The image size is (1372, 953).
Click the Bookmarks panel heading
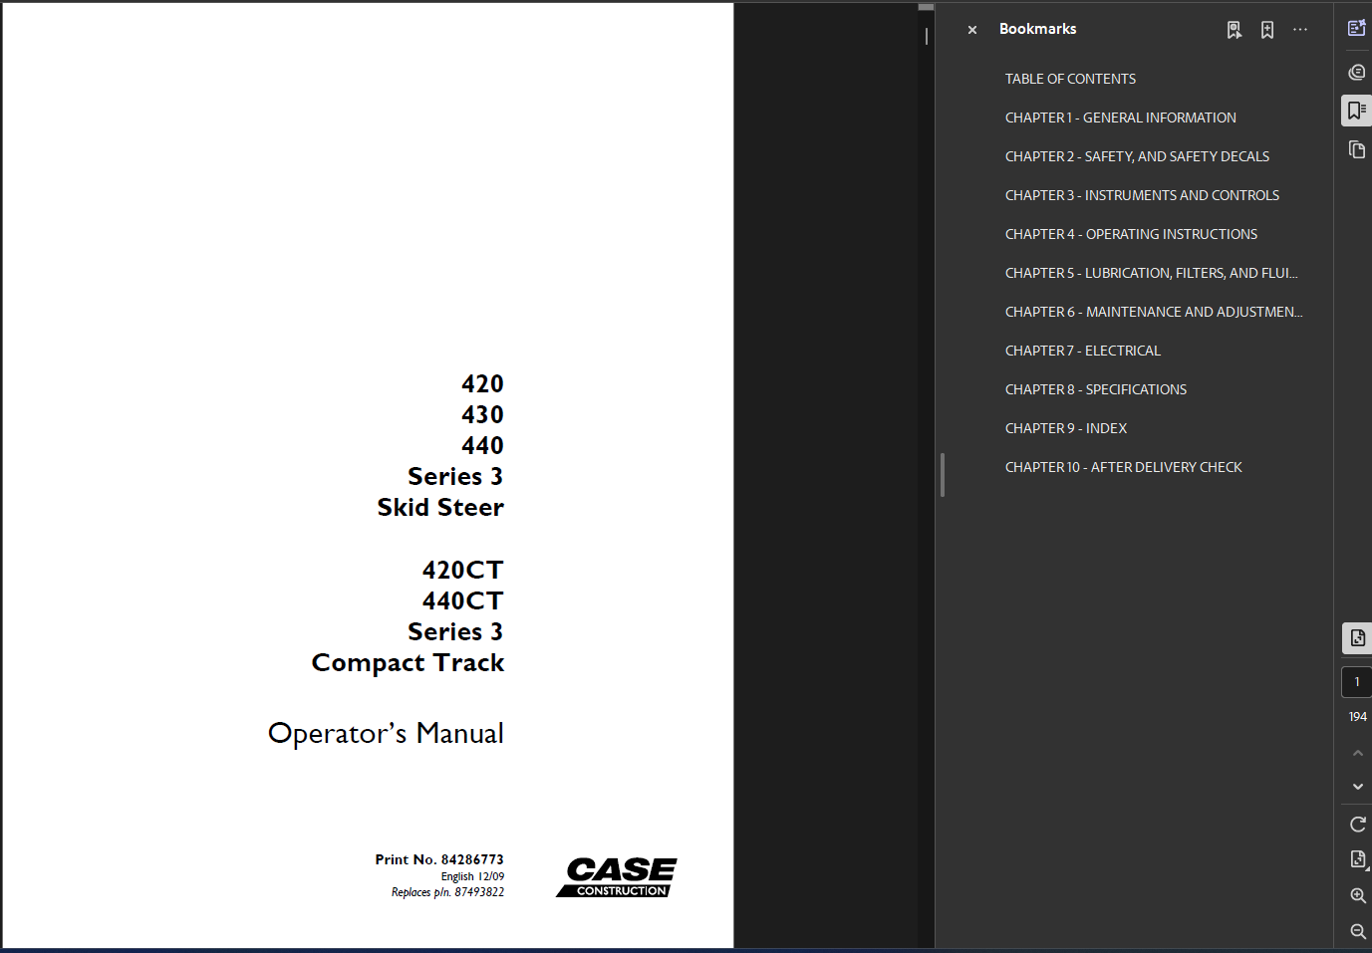[x=1037, y=29]
